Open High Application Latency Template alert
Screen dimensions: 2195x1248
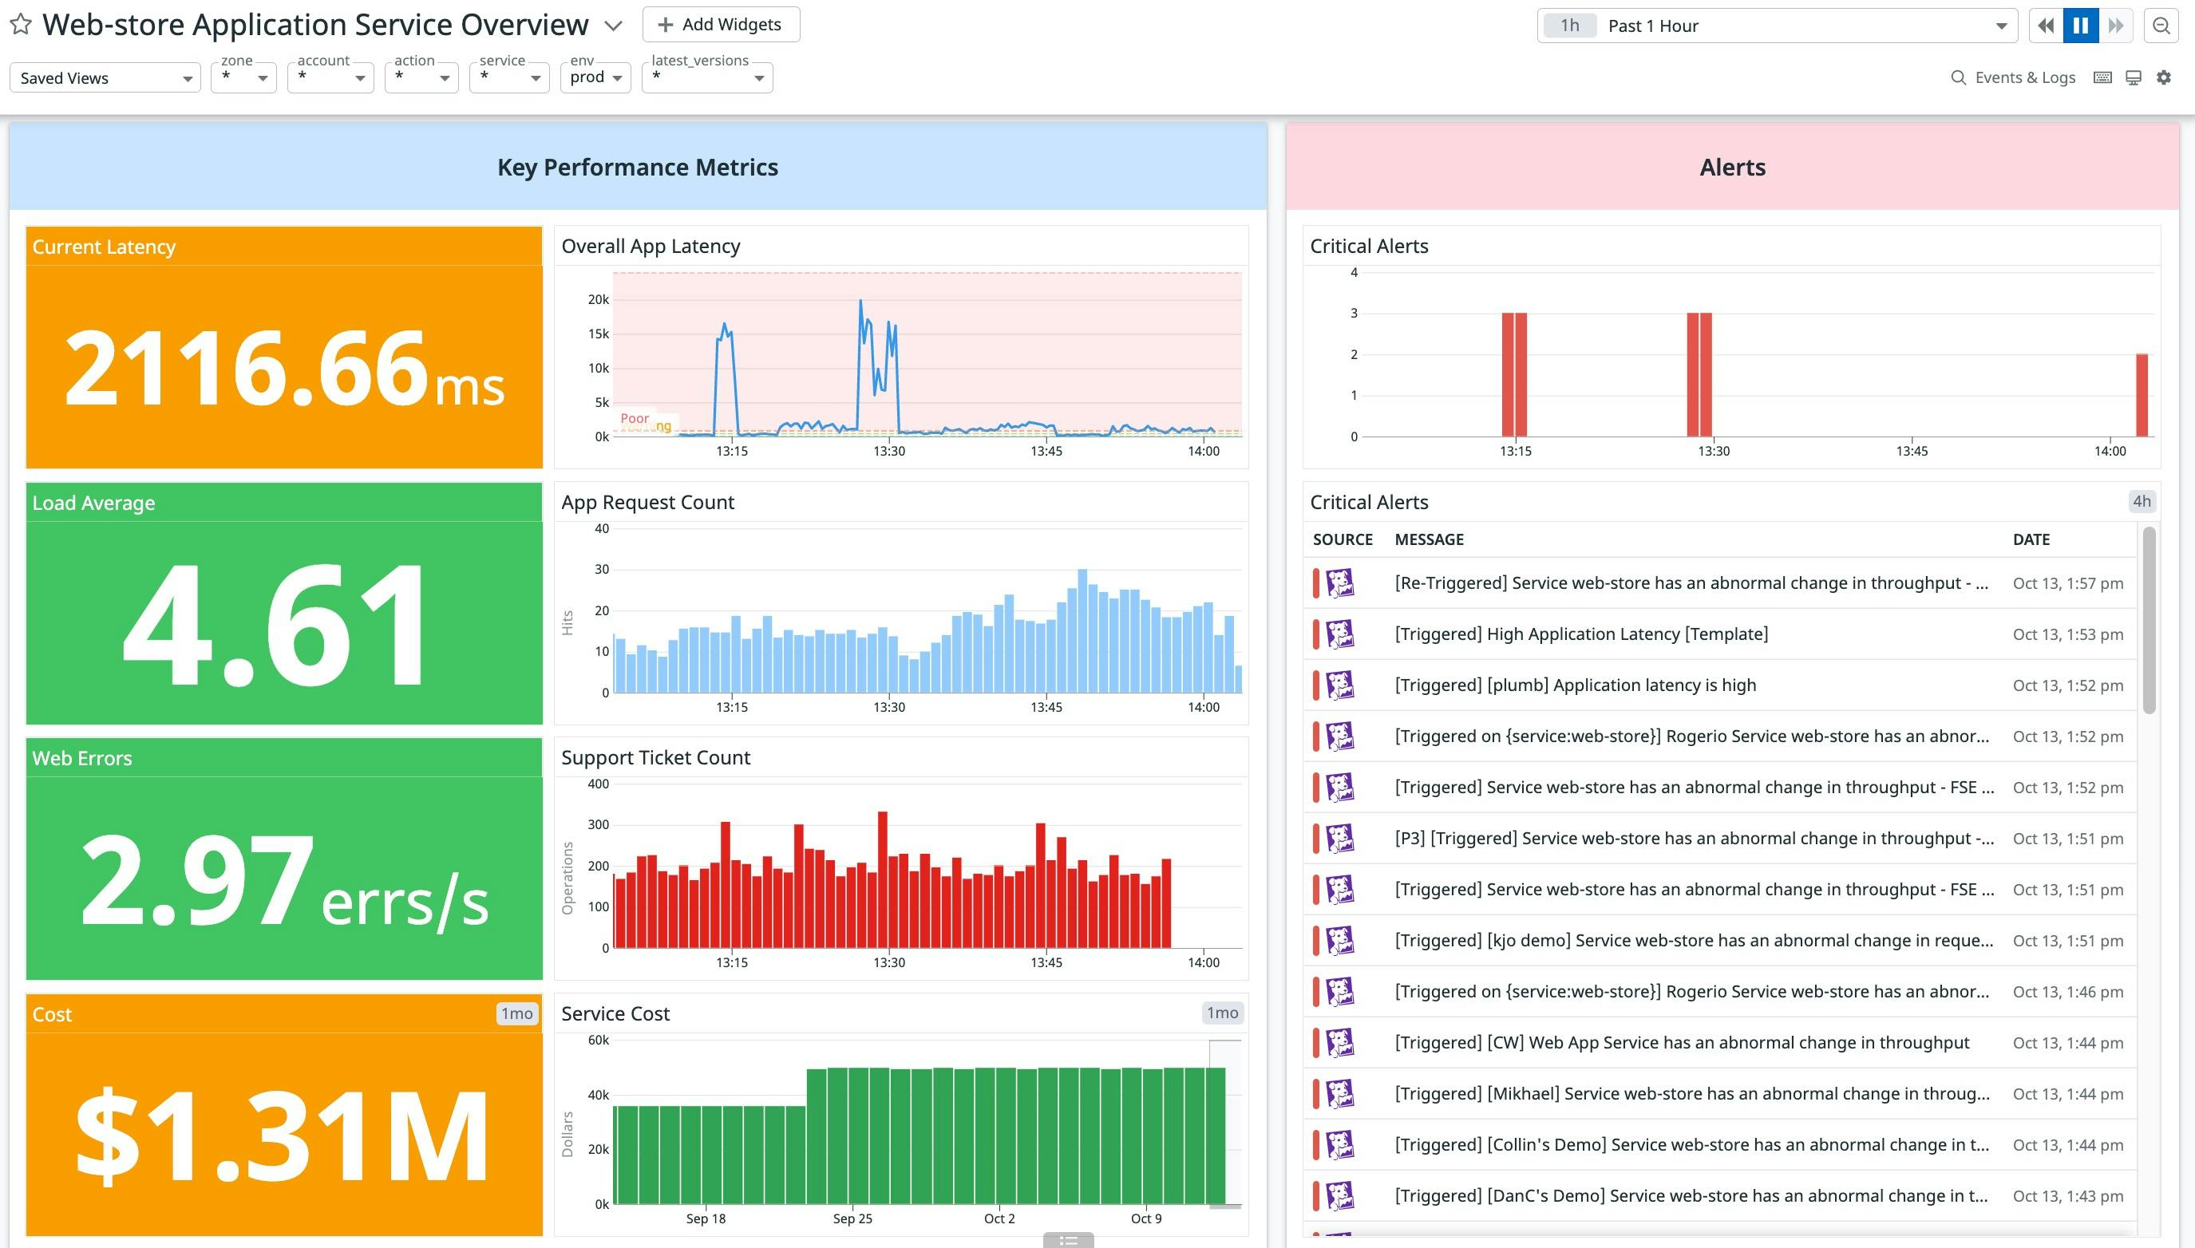[1580, 634]
